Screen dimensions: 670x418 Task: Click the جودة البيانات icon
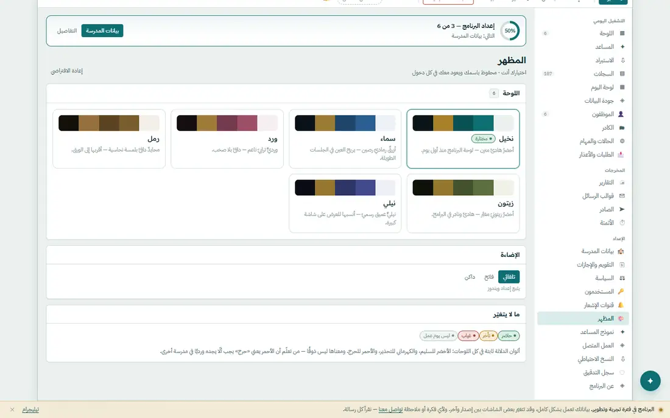[x=622, y=101]
